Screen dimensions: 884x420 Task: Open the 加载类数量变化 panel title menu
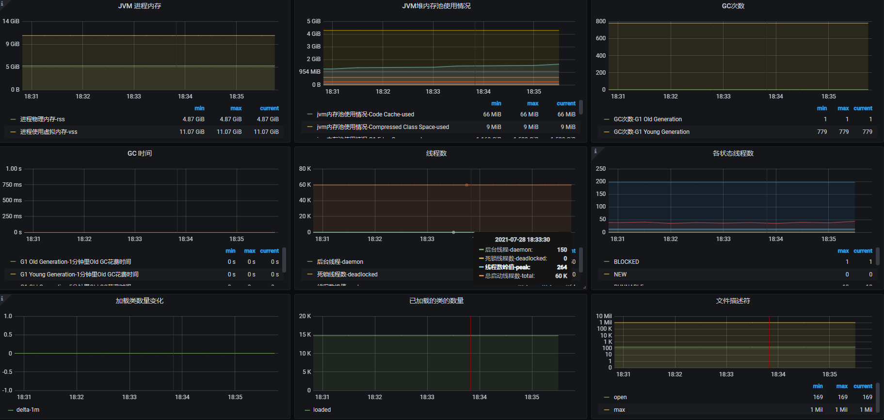coord(140,301)
